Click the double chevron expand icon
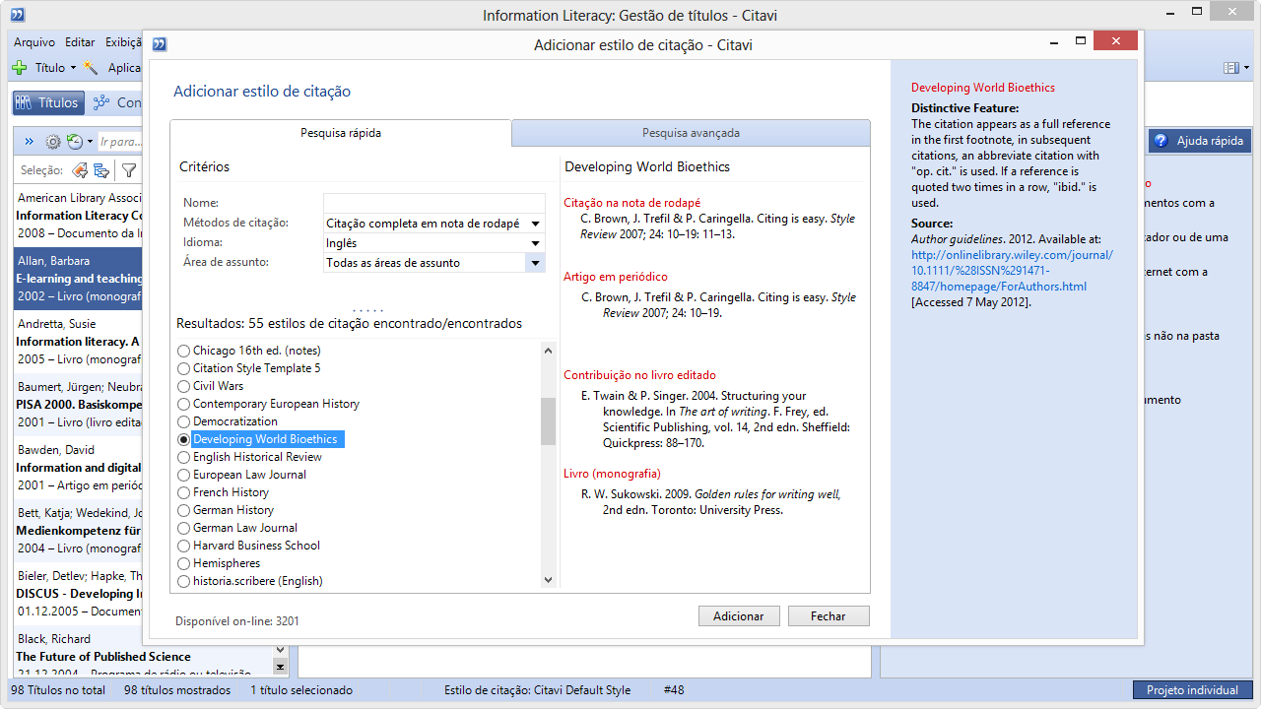 click(x=29, y=142)
